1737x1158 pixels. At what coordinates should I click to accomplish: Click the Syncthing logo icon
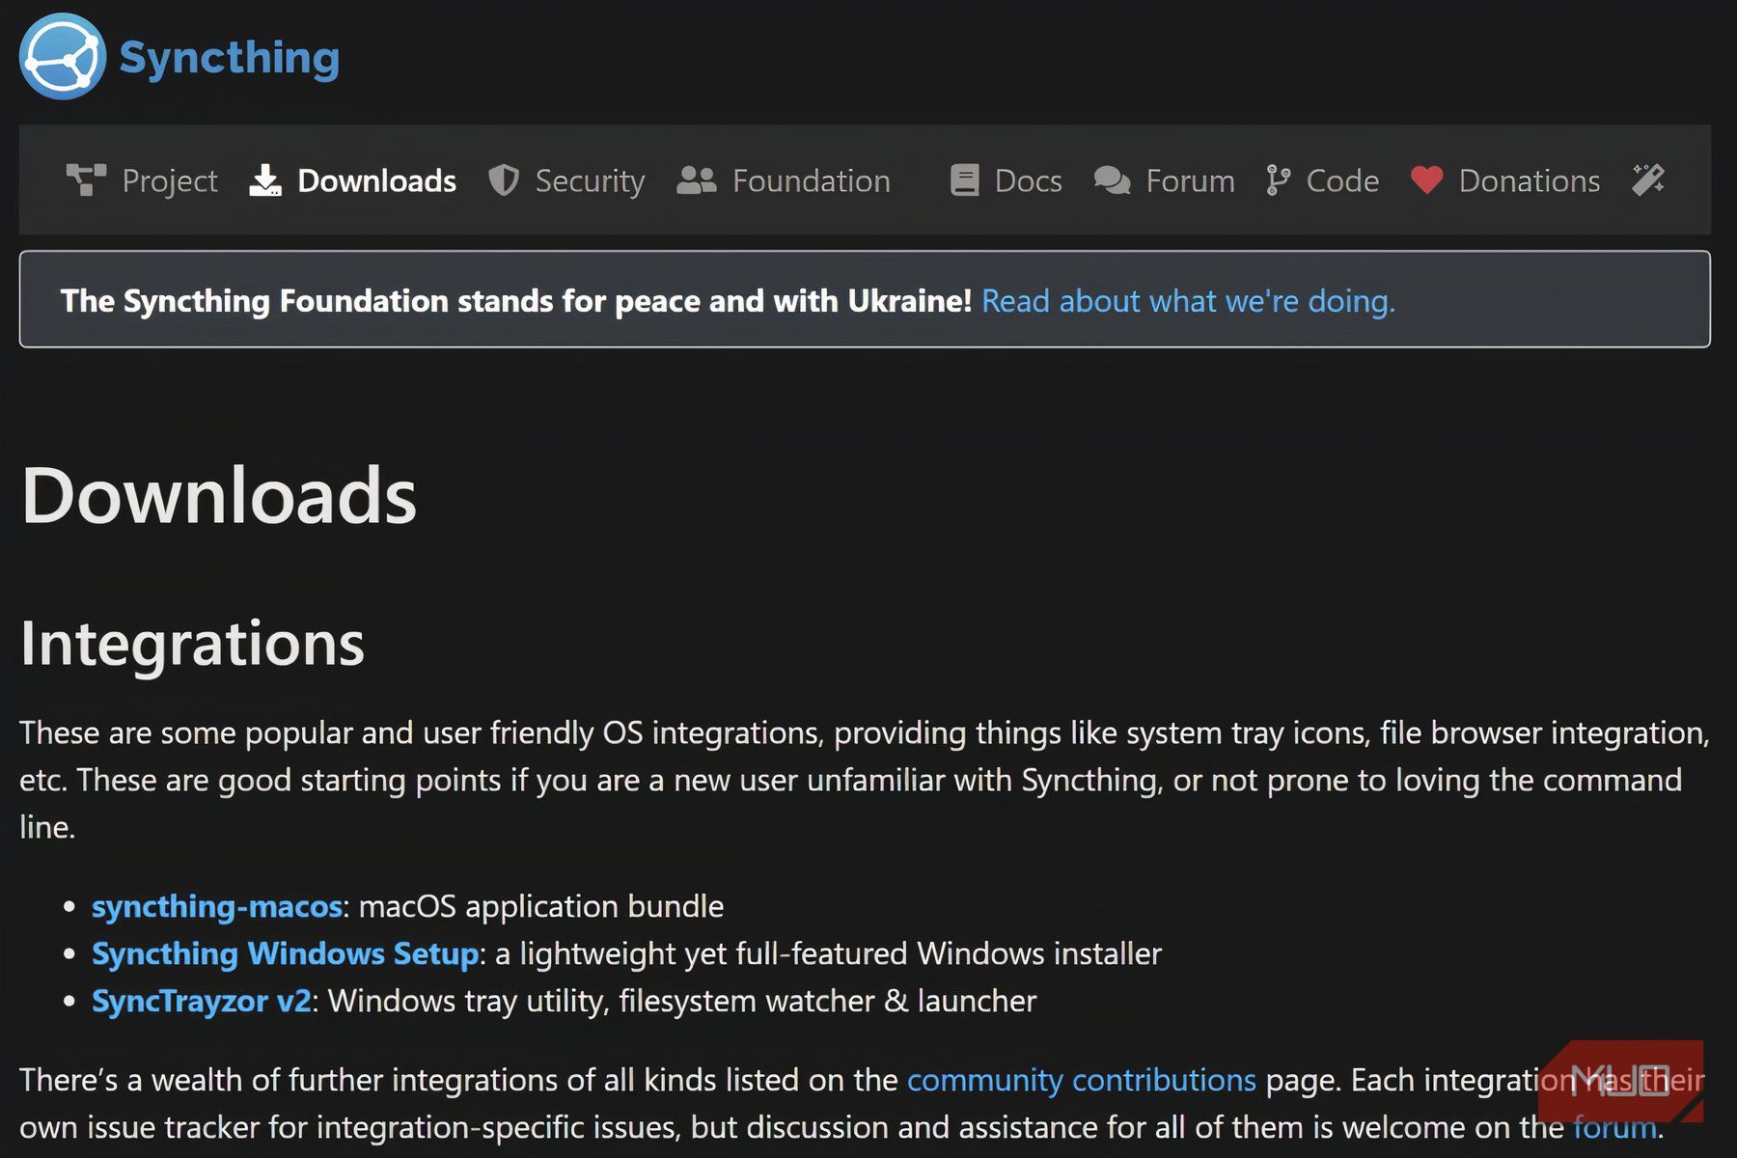click(x=63, y=56)
